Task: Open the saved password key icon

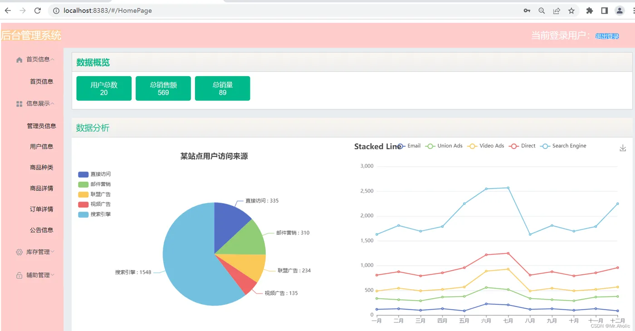Action: (x=527, y=10)
